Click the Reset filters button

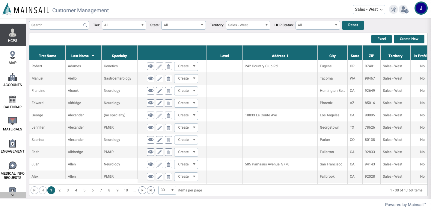tap(353, 25)
